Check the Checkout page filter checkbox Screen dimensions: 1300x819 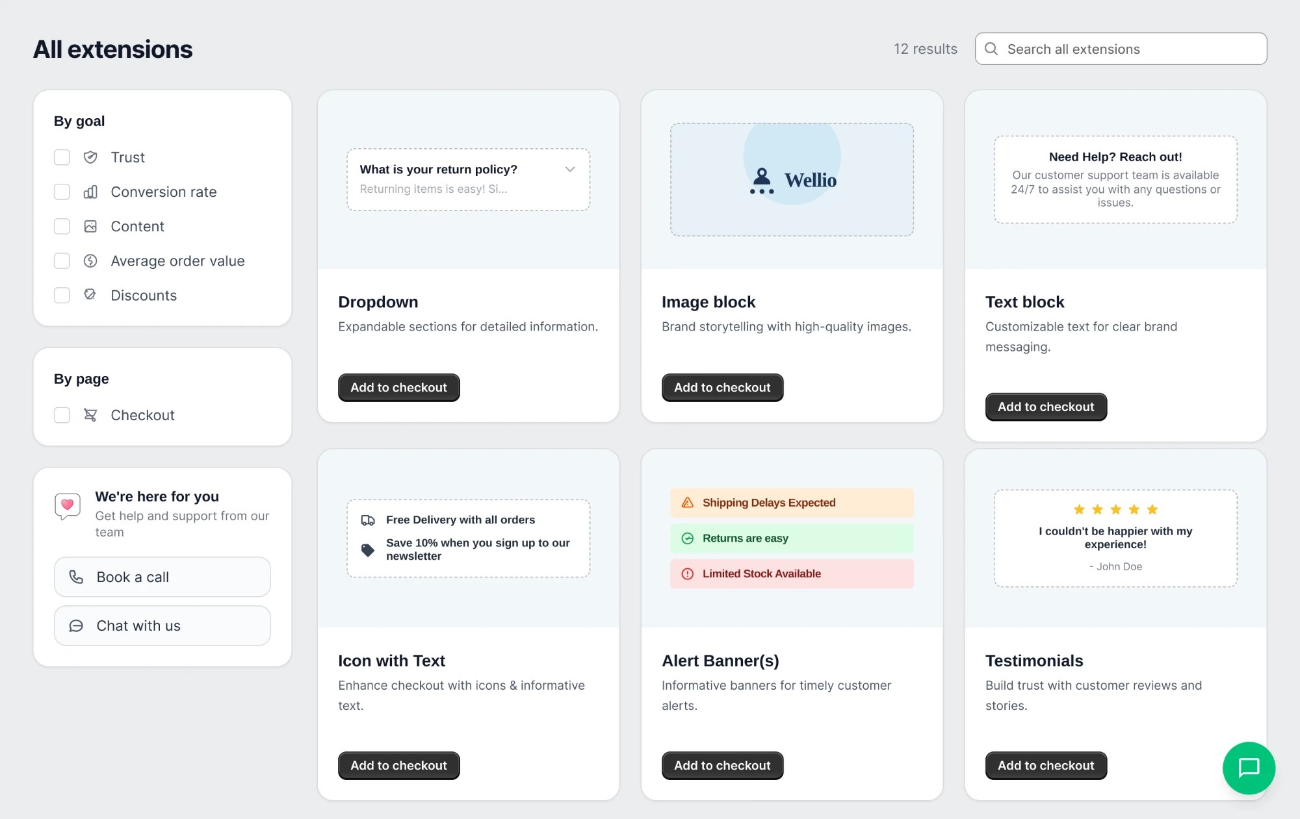click(62, 415)
